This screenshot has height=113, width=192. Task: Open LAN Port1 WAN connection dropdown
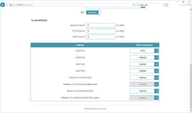tap(144, 51)
